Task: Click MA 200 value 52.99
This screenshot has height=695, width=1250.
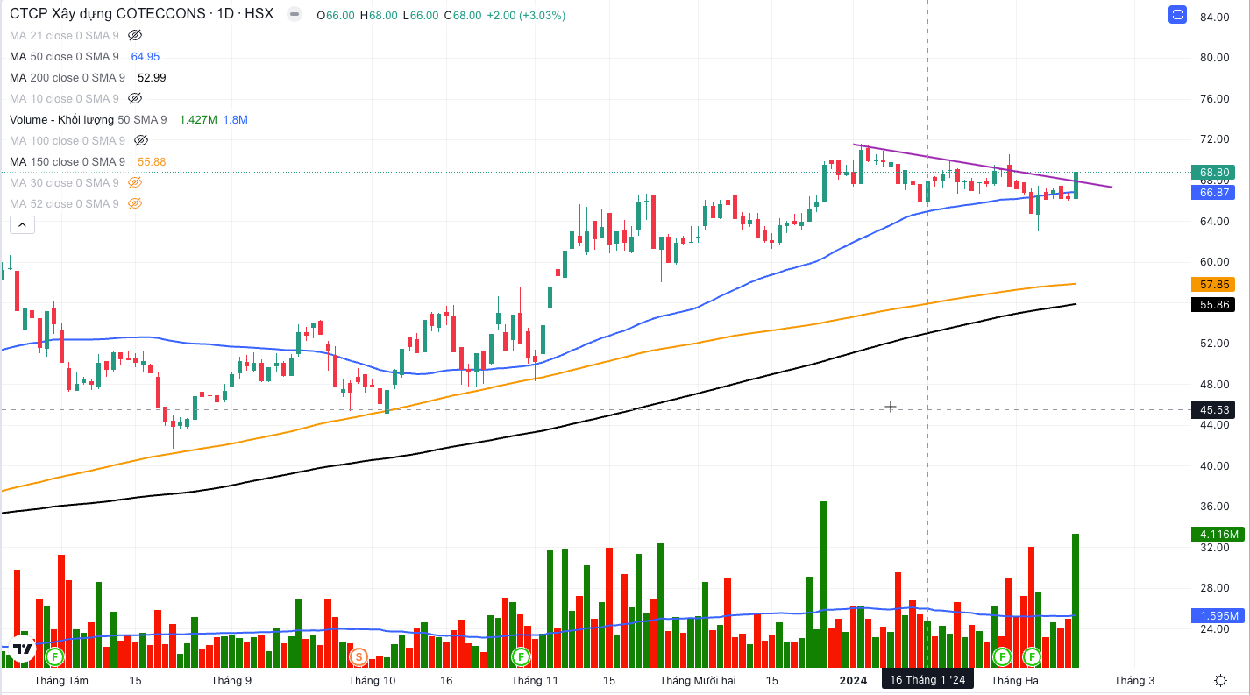Action: pos(152,77)
